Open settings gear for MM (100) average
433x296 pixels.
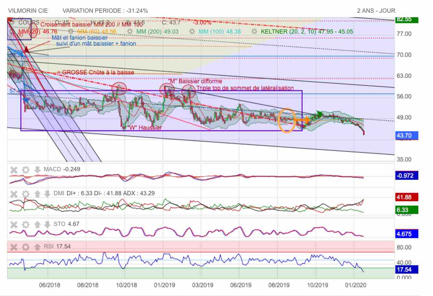pyautogui.click(x=192, y=32)
